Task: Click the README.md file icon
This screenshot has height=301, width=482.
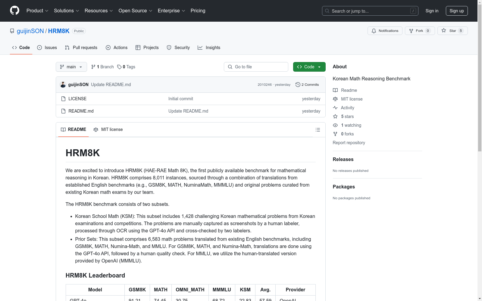Action: (x=63, y=111)
